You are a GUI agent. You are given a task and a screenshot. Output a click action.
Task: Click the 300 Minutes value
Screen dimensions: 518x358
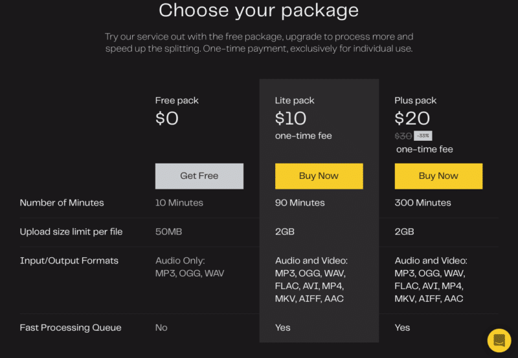point(423,203)
